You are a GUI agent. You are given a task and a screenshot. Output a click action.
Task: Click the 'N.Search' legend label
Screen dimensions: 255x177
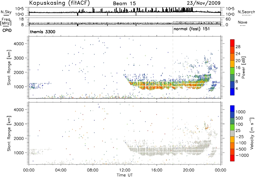click(246, 12)
